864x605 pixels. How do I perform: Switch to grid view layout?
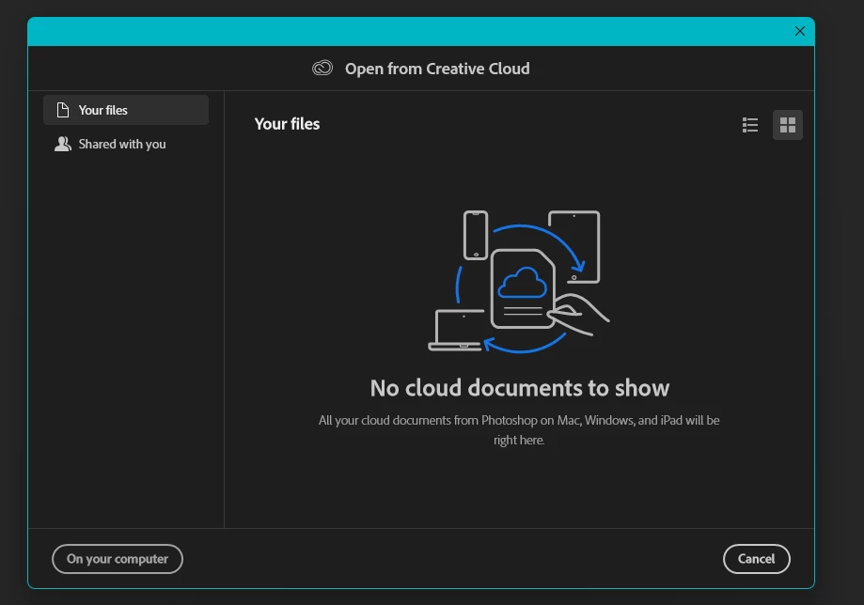pyautogui.click(x=788, y=125)
